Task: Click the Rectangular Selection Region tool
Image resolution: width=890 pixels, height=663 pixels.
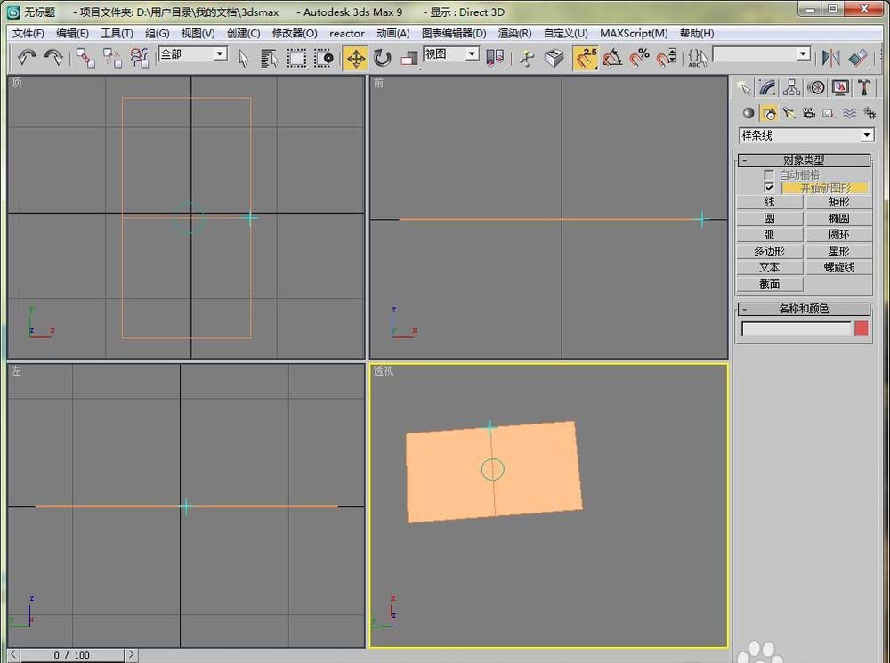Action: tap(296, 58)
